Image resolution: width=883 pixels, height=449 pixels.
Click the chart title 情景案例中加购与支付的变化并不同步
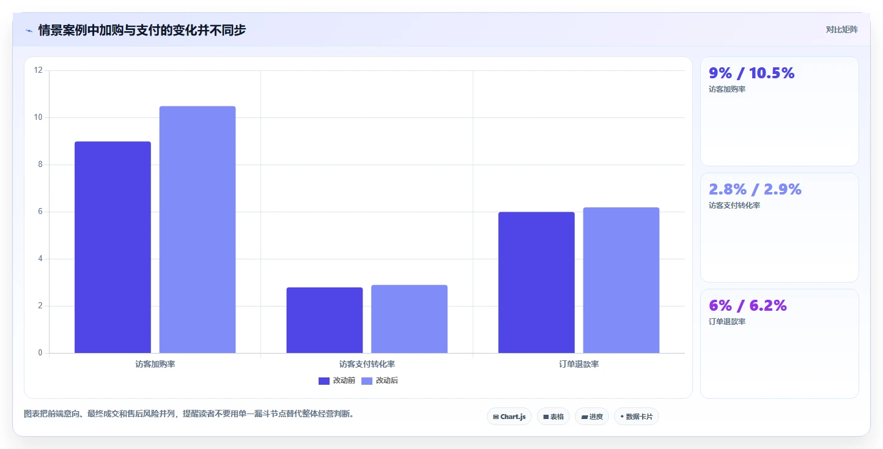pyautogui.click(x=142, y=30)
